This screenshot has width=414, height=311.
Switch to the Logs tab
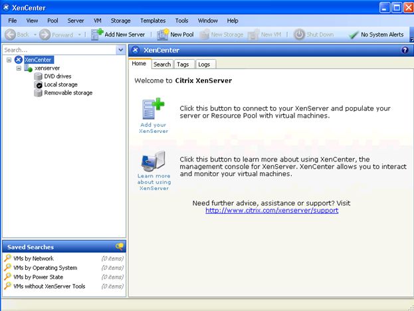coord(205,64)
